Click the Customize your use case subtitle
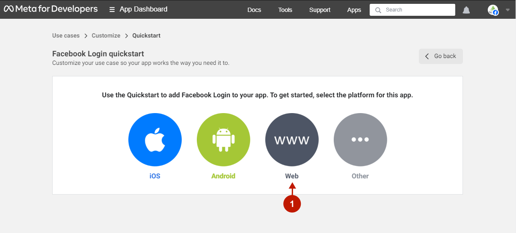 [x=141, y=63]
